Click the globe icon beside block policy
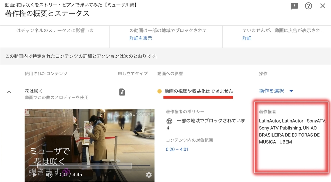The height and width of the screenshot is (182, 331). tap(169, 121)
